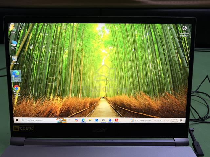Open Settings gear on the taskbar
This screenshot has width=210, height=157.
(x=103, y=120)
